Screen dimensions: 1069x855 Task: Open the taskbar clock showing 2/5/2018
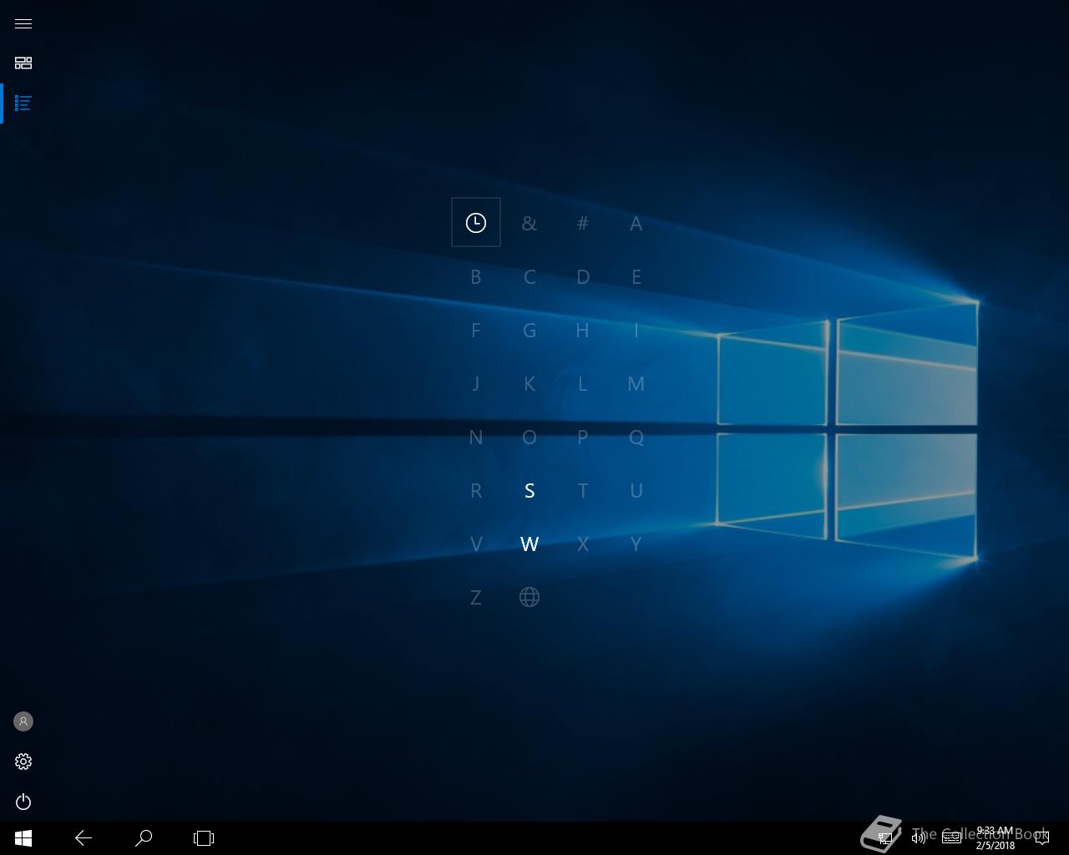click(995, 838)
